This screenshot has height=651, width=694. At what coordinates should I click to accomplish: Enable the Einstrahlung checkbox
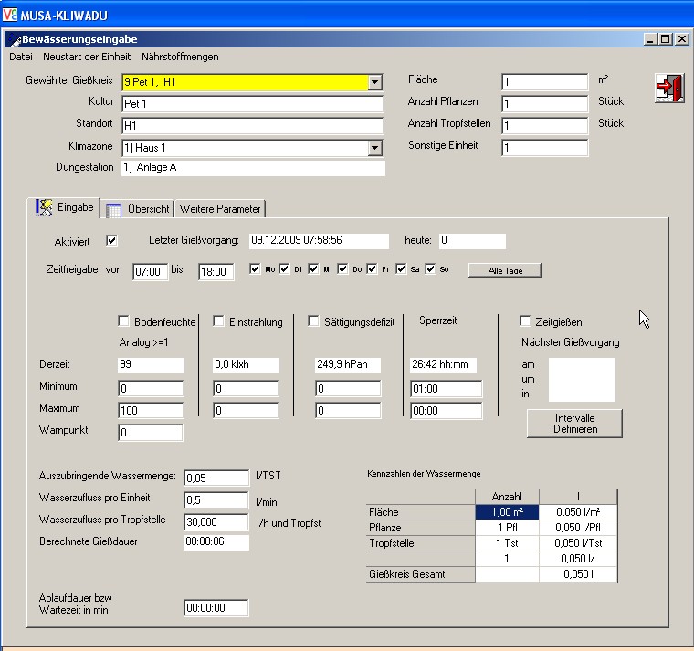218,320
